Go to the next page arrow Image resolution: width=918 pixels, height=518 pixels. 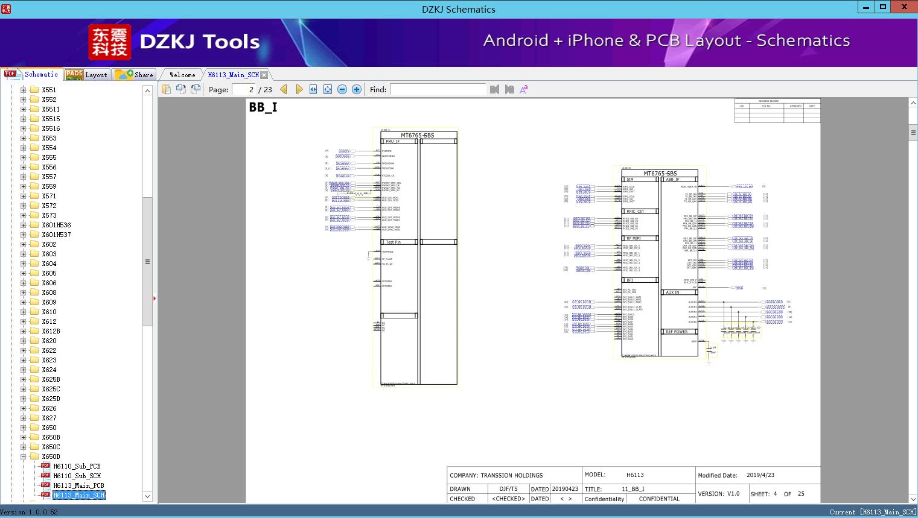tap(299, 89)
